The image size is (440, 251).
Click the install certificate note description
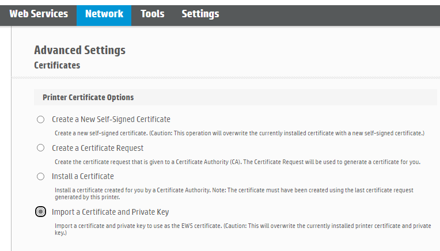tap(234, 193)
